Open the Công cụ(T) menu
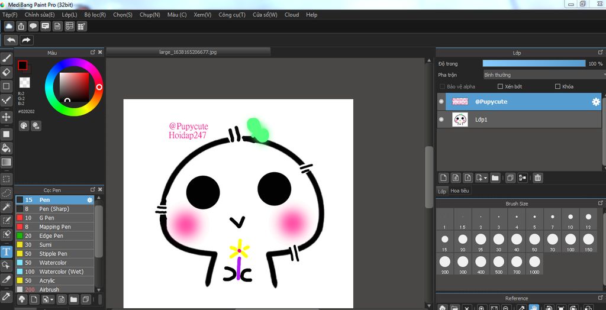This screenshot has height=310, width=606. [232, 15]
